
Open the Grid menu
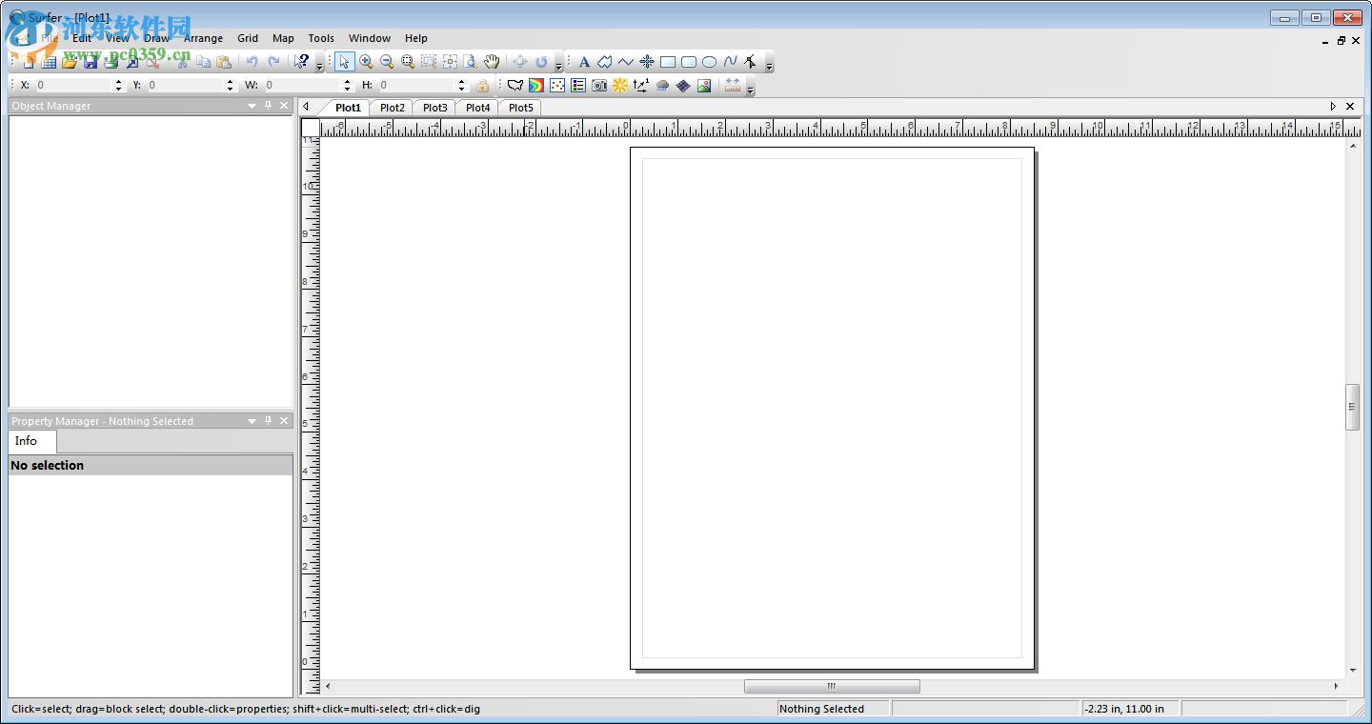[248, 38]
